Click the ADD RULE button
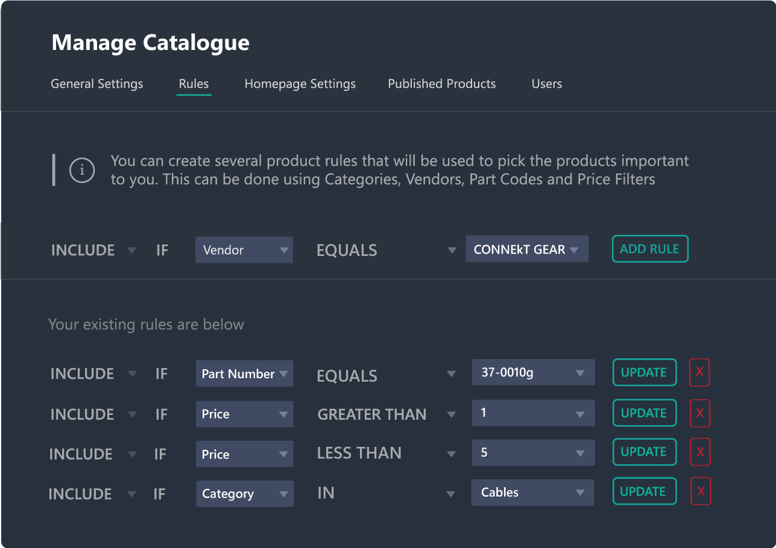This screenshot has height=548, width=776. pyautogui.click(x=649, y=249)
